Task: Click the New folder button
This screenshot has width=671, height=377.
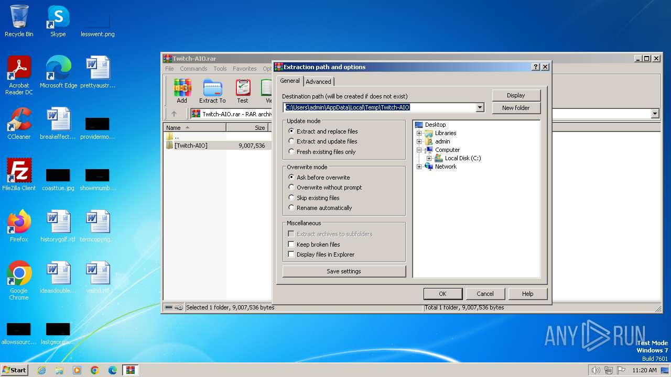Action: pyautogui.click(x=516, y=108)
